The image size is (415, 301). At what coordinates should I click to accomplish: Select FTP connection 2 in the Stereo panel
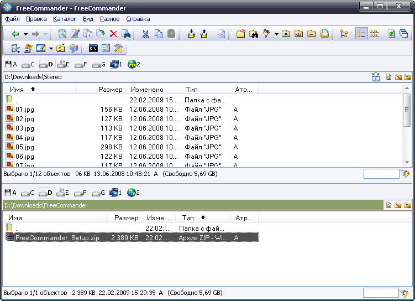tap(134, 64)
